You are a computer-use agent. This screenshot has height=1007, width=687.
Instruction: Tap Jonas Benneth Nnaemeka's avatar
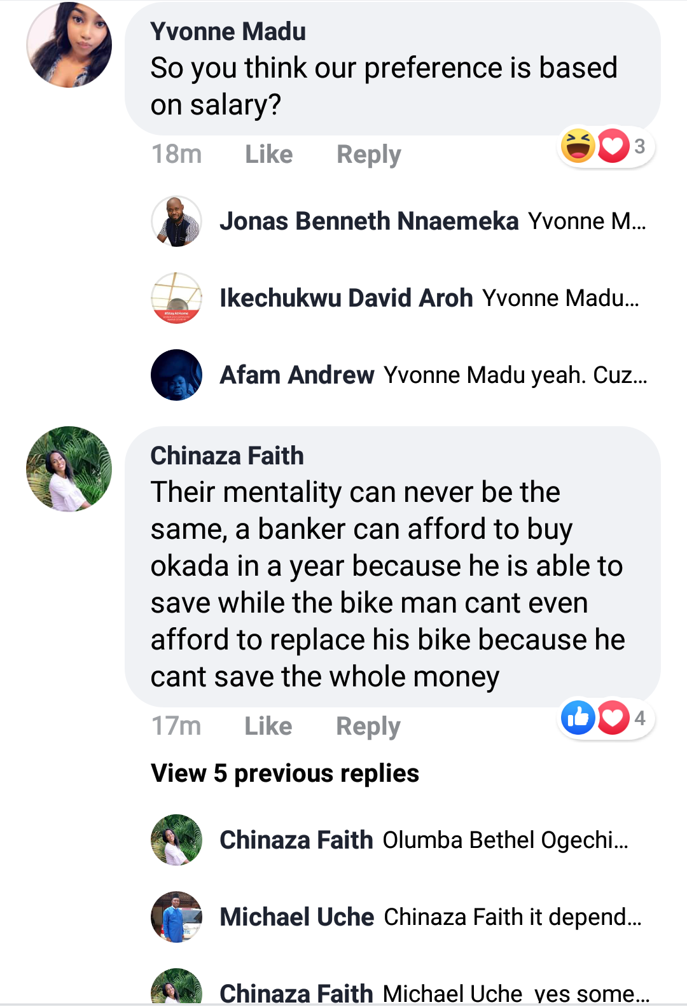pos(176,221)
